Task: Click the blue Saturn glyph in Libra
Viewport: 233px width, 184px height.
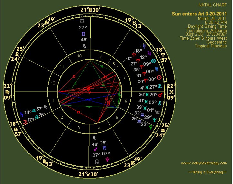Action: tap(22, 113)
